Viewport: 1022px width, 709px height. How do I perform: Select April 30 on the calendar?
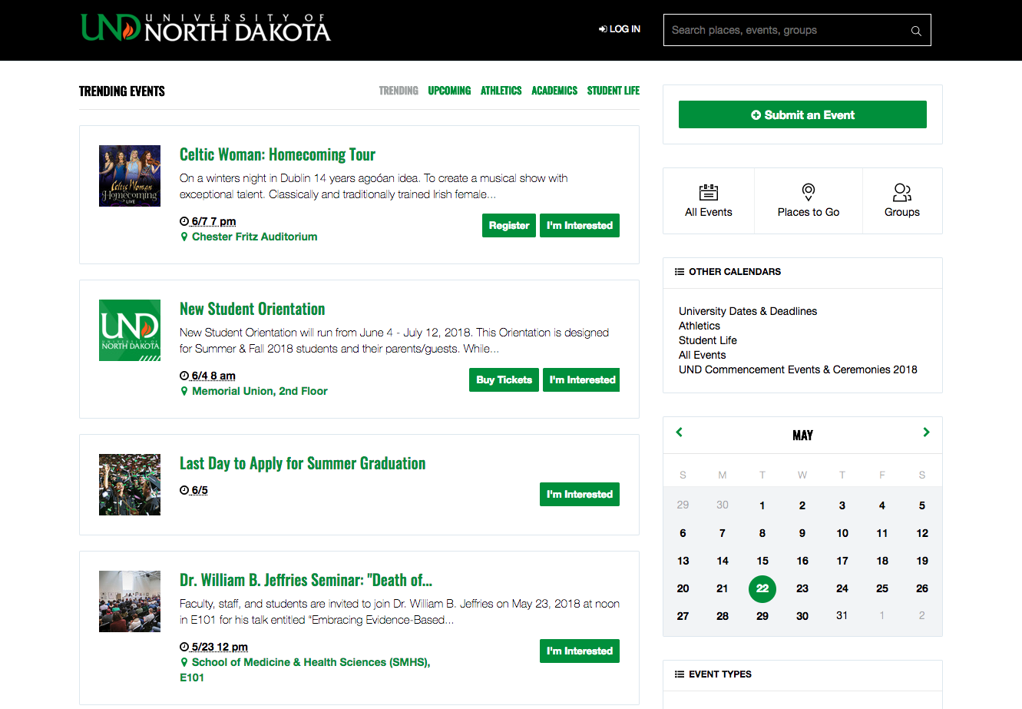pyautogui.click(x=723, y=505)
